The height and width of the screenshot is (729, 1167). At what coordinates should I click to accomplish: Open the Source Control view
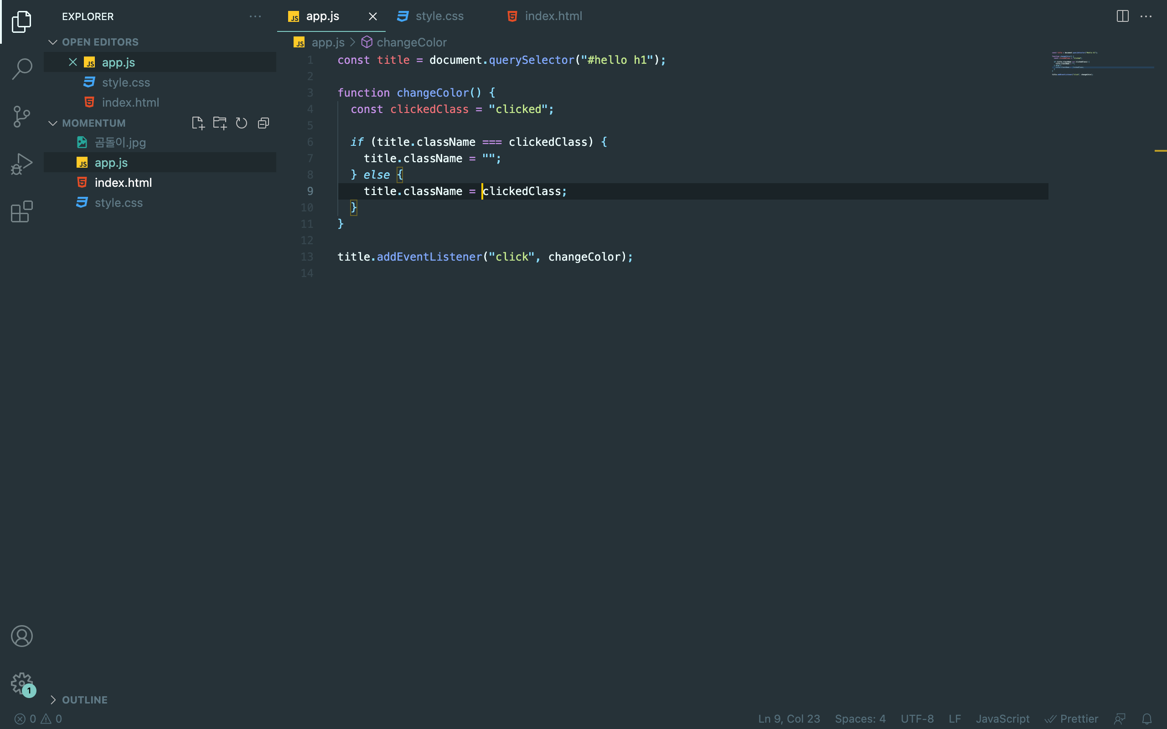[x=22, y=116]
